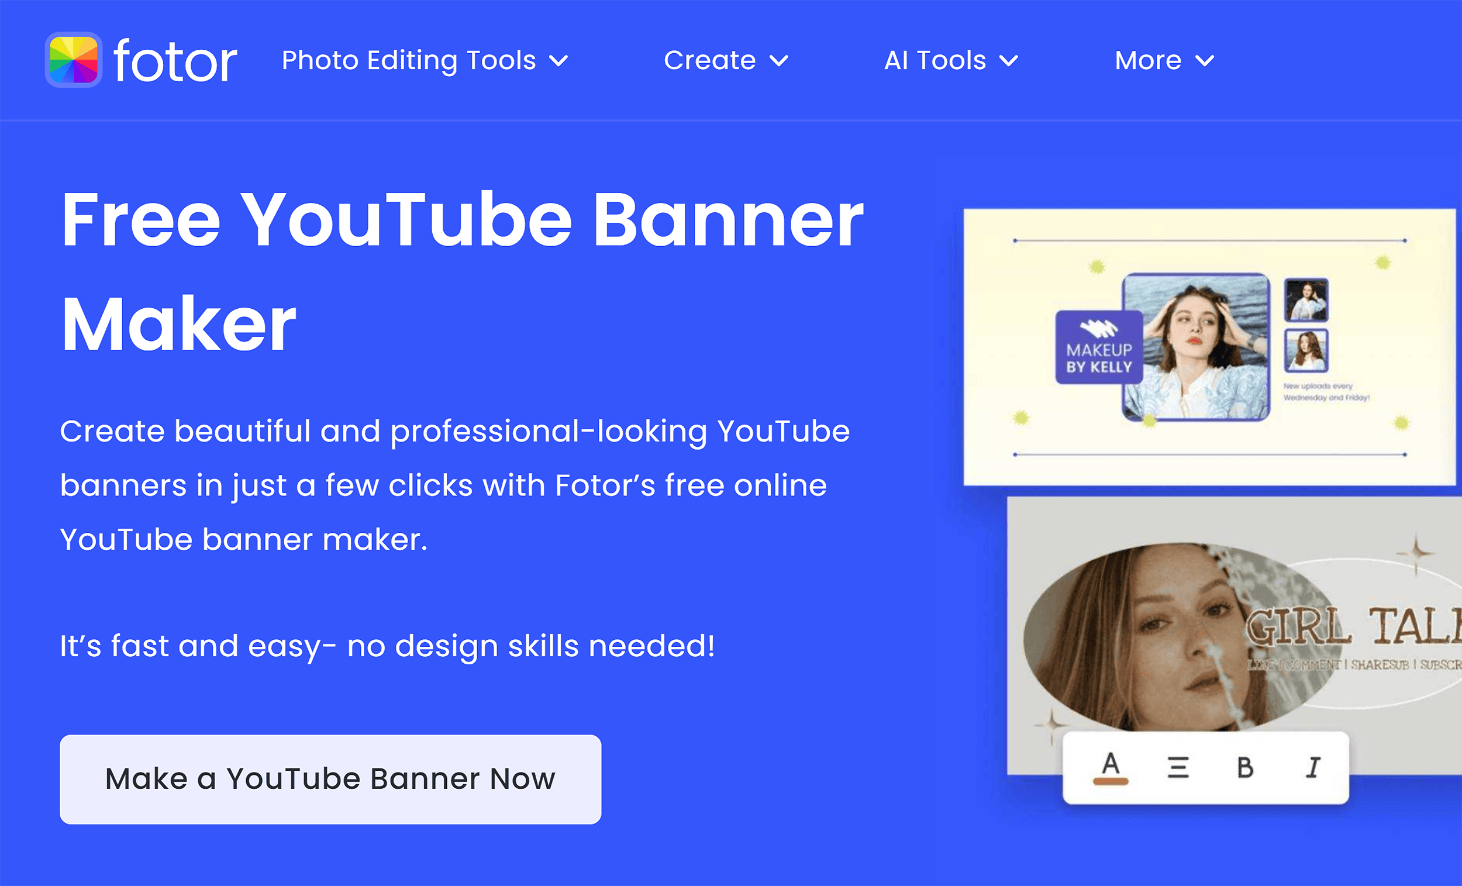Click the orange text color underline swatch

click(x=1111, y=781)
